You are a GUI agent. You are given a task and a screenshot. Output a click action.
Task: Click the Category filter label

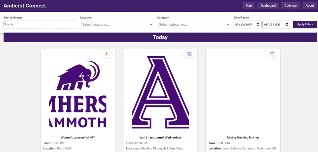coord(163,17)
